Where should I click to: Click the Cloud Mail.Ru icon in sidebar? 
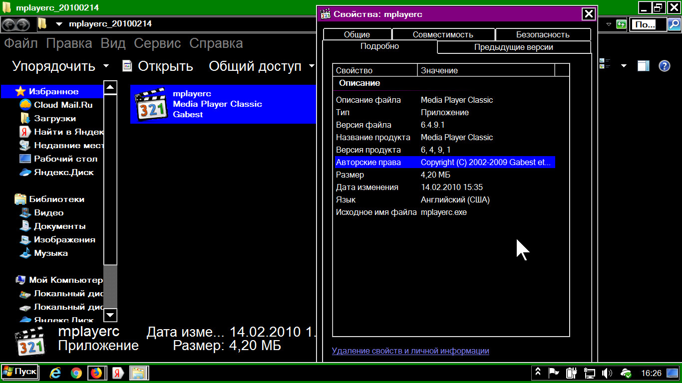pos(25,105)
